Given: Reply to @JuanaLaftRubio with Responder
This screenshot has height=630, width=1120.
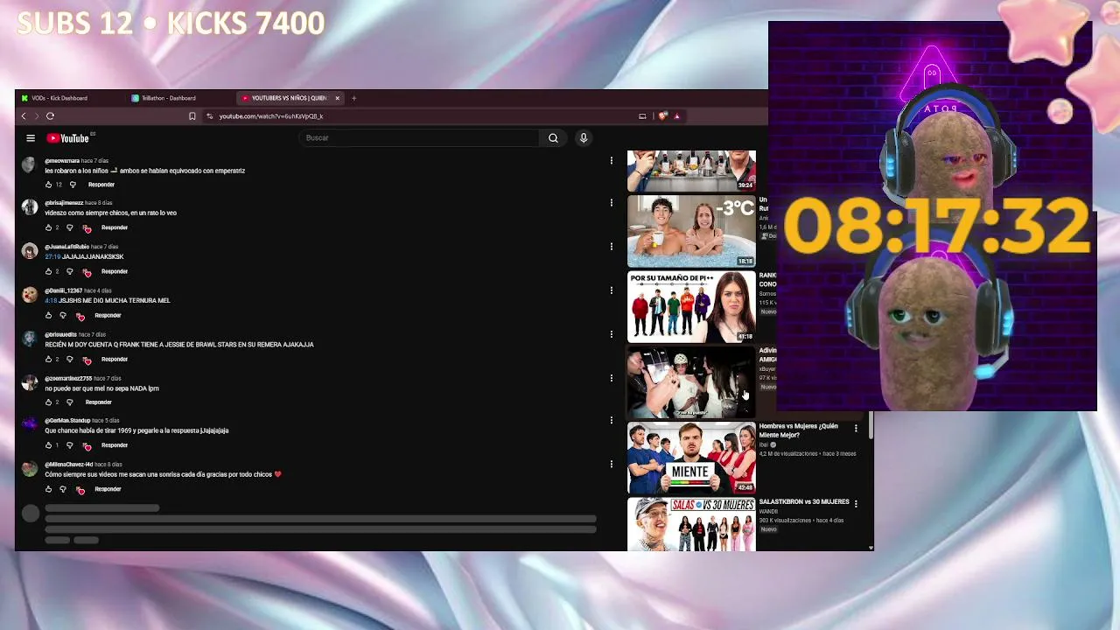Looking at the screenshot, I should (x=115, y=271).
